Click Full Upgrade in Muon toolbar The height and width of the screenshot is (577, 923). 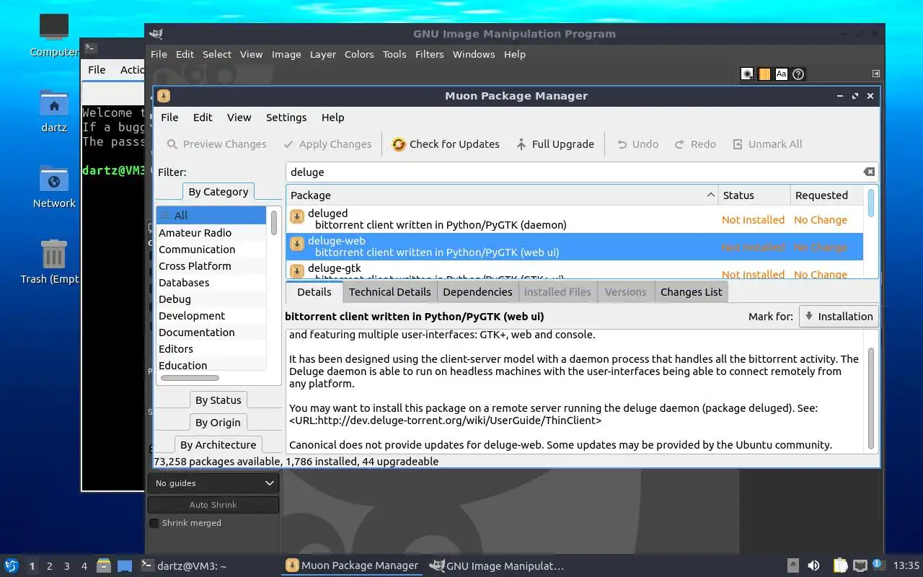click(555, 144)
